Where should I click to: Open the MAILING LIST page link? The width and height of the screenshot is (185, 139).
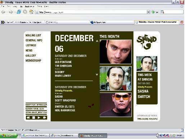[33, 35]
